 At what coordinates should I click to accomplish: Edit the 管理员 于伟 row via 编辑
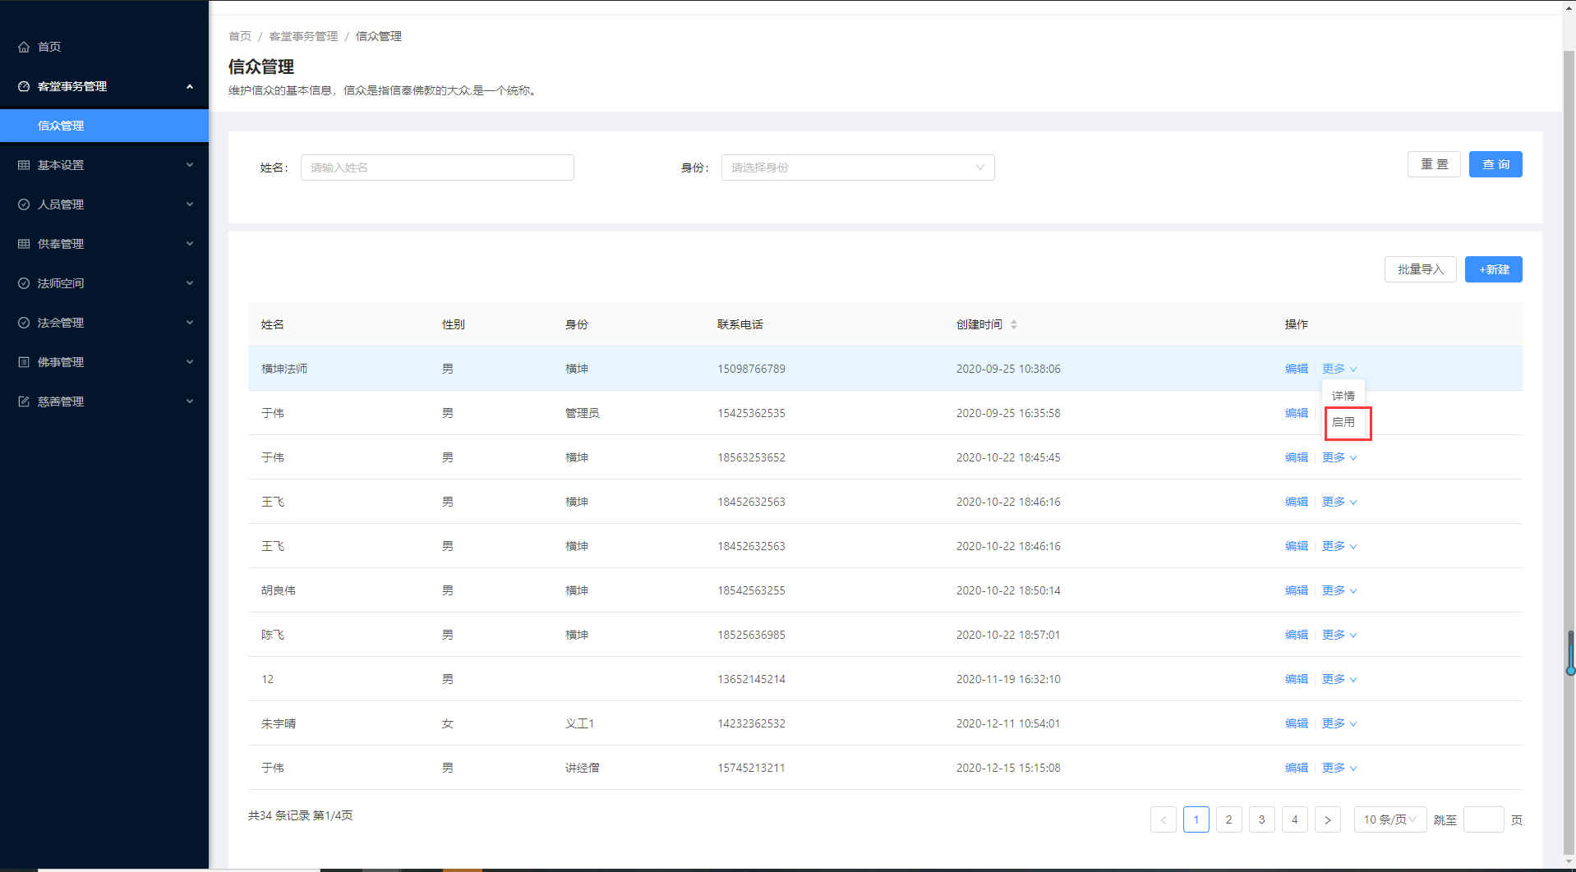(1297, 413)
